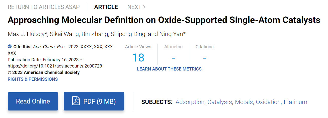Click the Article Views count 18
The width and height of the screenshot is (328, 118).
(x=138, y=58)
